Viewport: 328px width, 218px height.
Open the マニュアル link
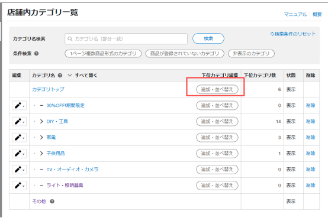(x=295, y=14)
